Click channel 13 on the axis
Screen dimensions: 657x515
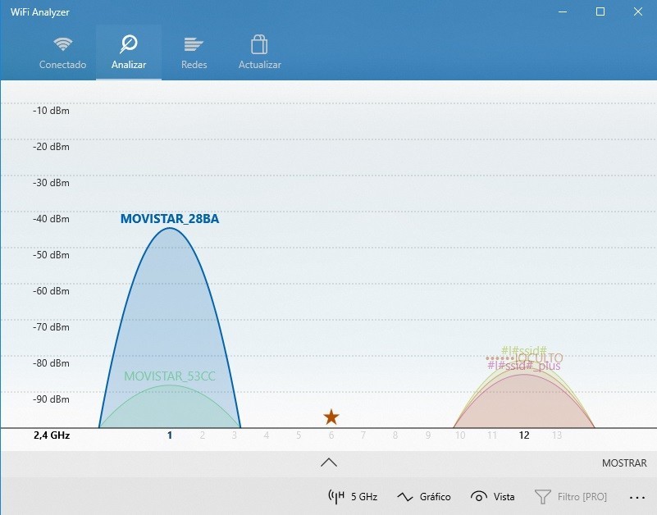click(556, 435)
